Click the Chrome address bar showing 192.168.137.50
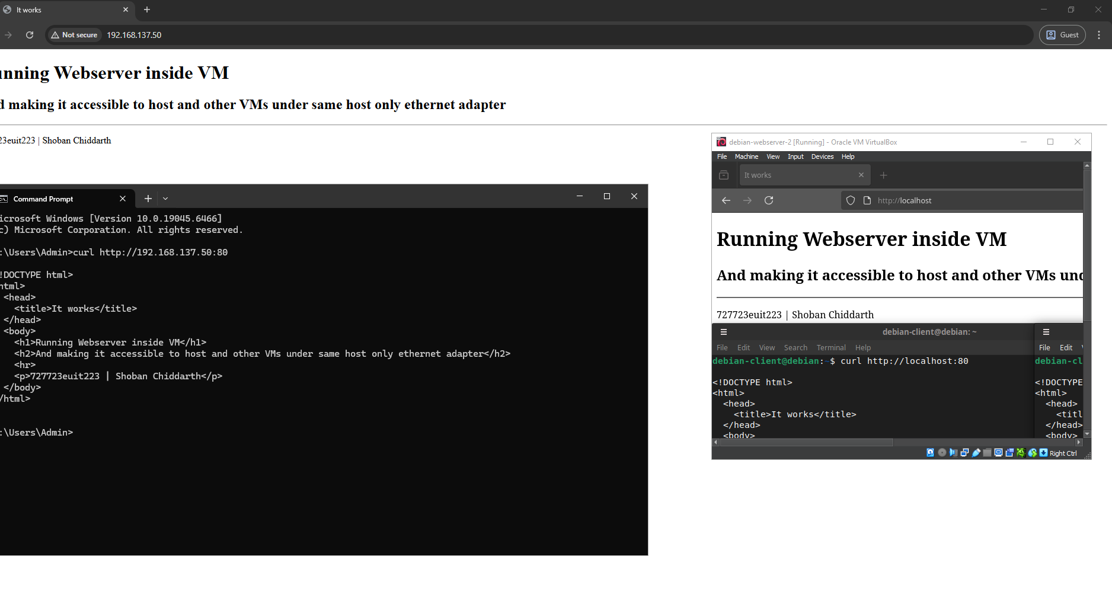 533,35
